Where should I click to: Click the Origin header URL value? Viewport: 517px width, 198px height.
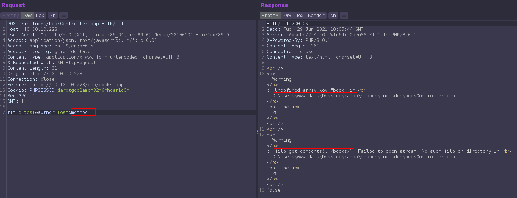pyautogui.click(x=56, y=74)
